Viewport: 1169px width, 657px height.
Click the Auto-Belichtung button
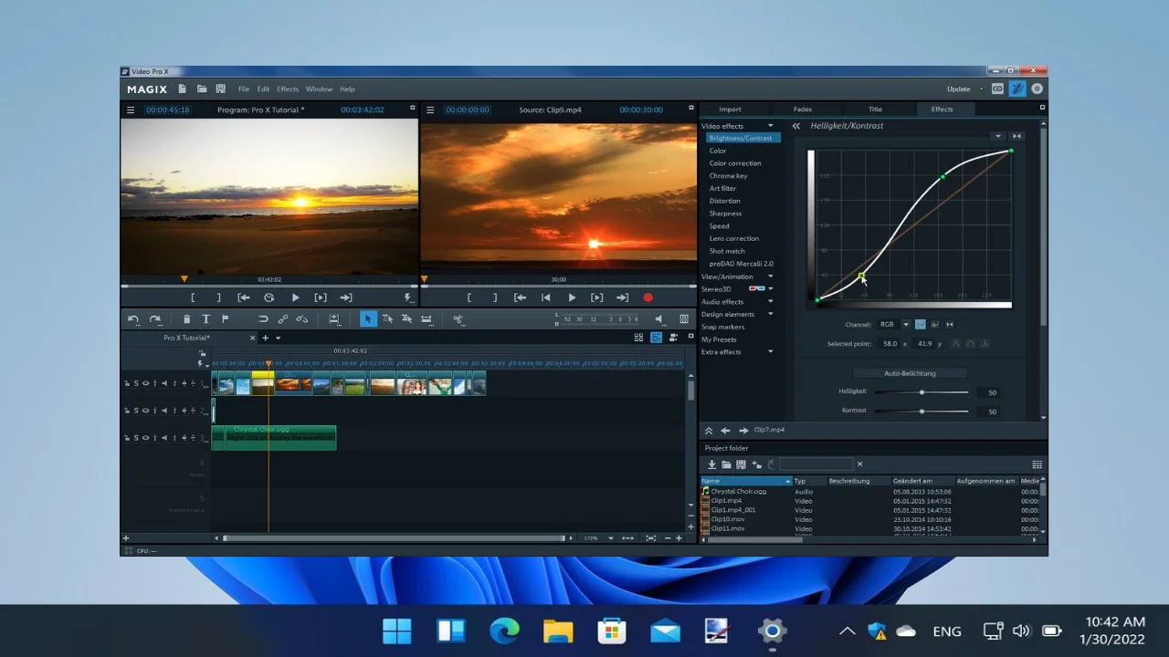click(910, 373)
